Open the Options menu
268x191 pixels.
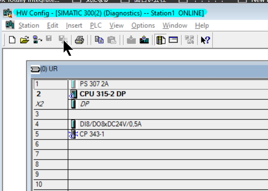(143, 25)
